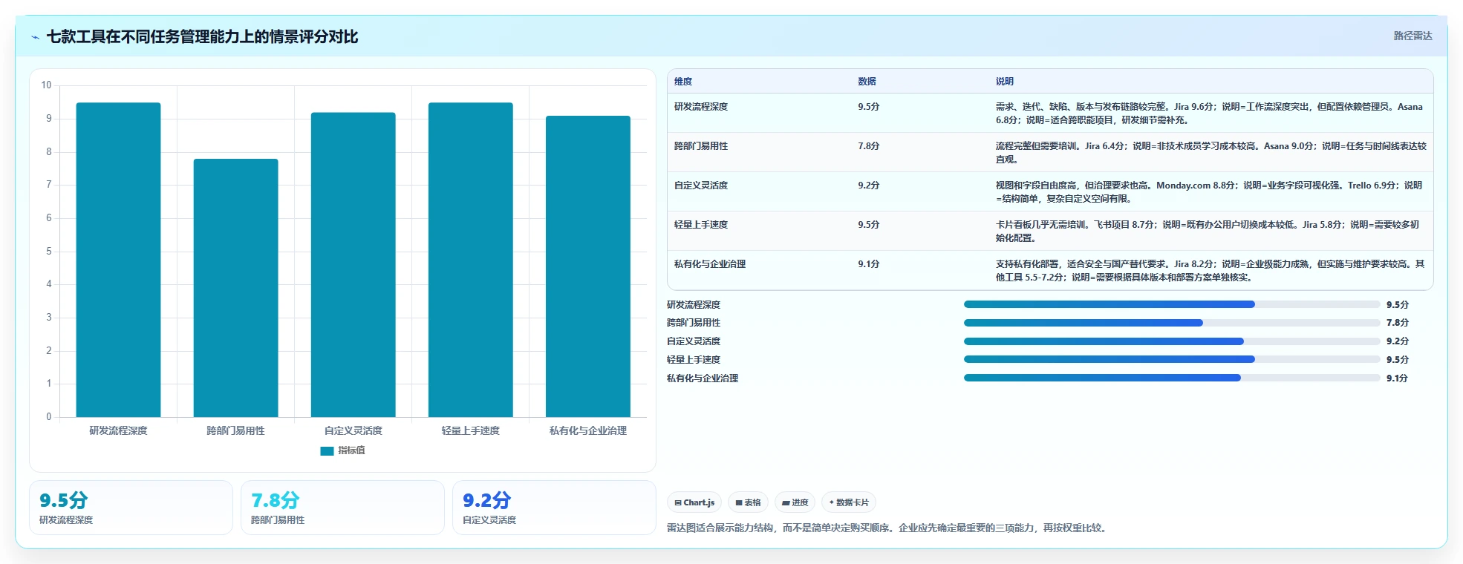Click the 自定义灵活度 x-axis label
Image resolution: width=1463 pixels, height=564 pixels.
click(x=353, y=430)
